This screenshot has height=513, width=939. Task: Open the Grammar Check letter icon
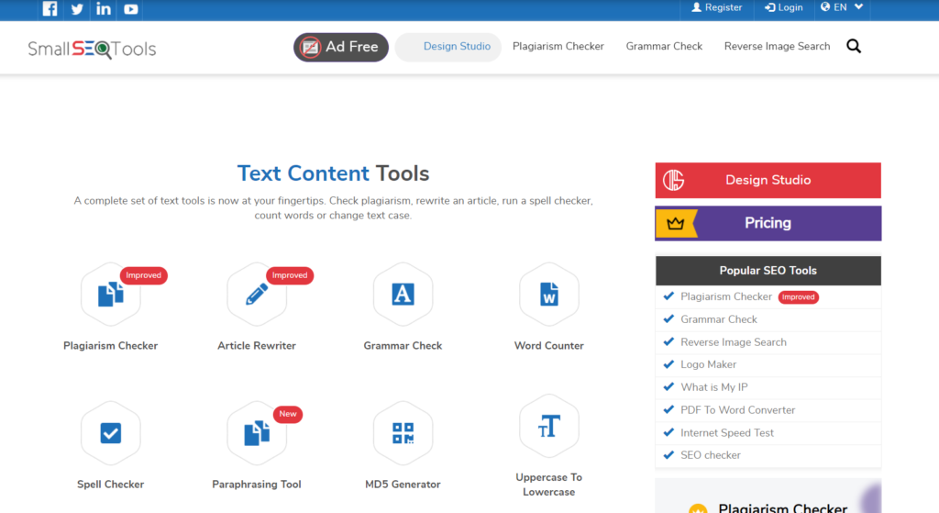pyautogui.click(x=403, y=295)
